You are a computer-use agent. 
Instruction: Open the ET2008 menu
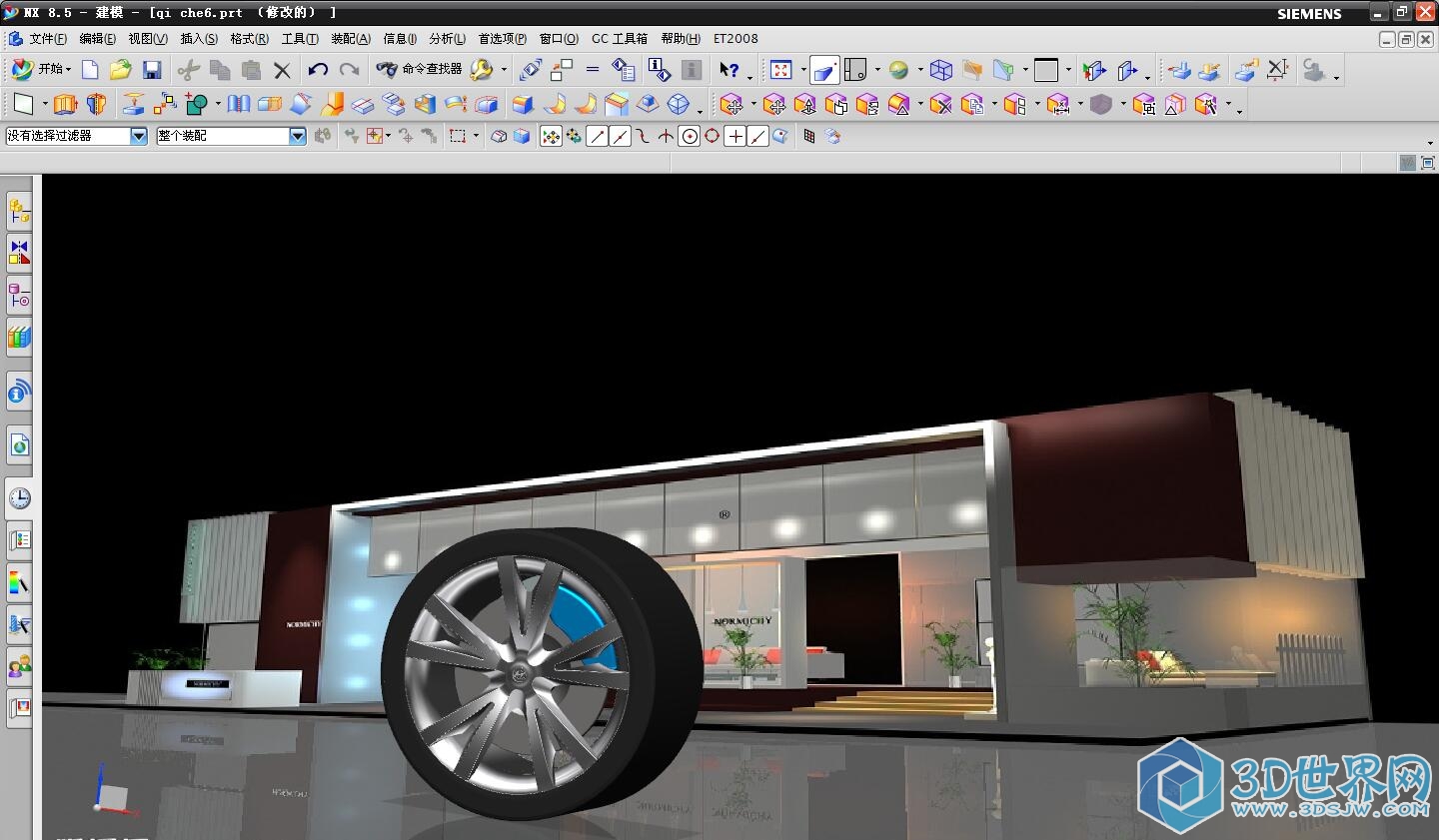point(735,39)
